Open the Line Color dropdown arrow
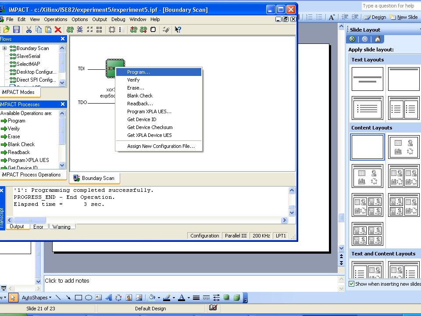 [174, 298]
